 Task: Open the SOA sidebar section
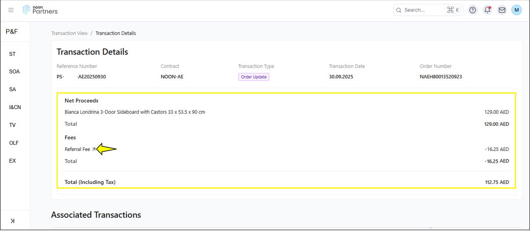pos(15,72)
